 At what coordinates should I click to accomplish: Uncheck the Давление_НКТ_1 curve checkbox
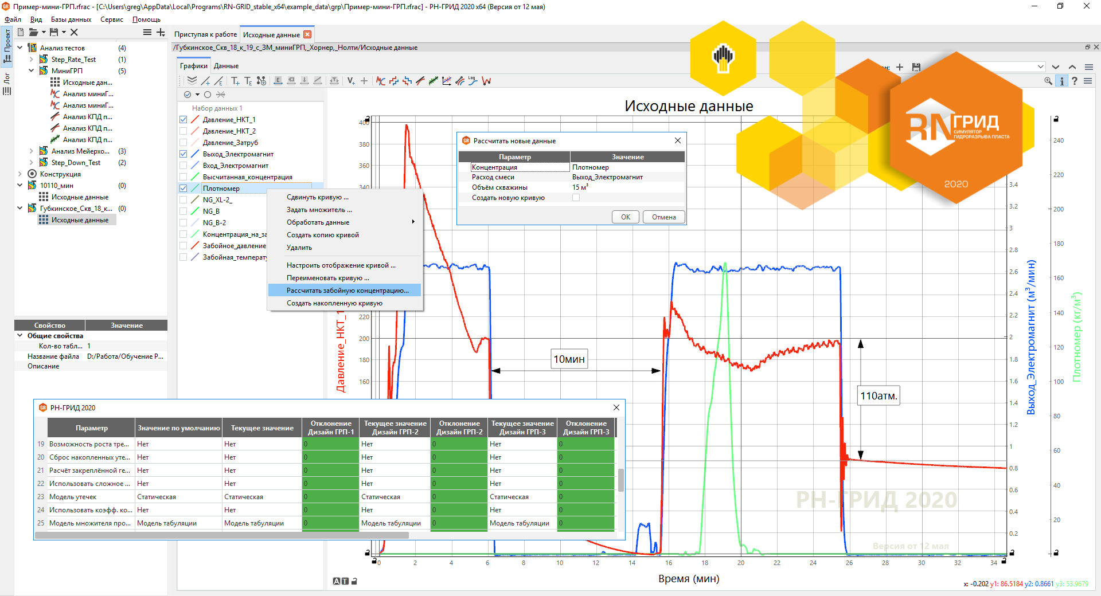[183, 120]
